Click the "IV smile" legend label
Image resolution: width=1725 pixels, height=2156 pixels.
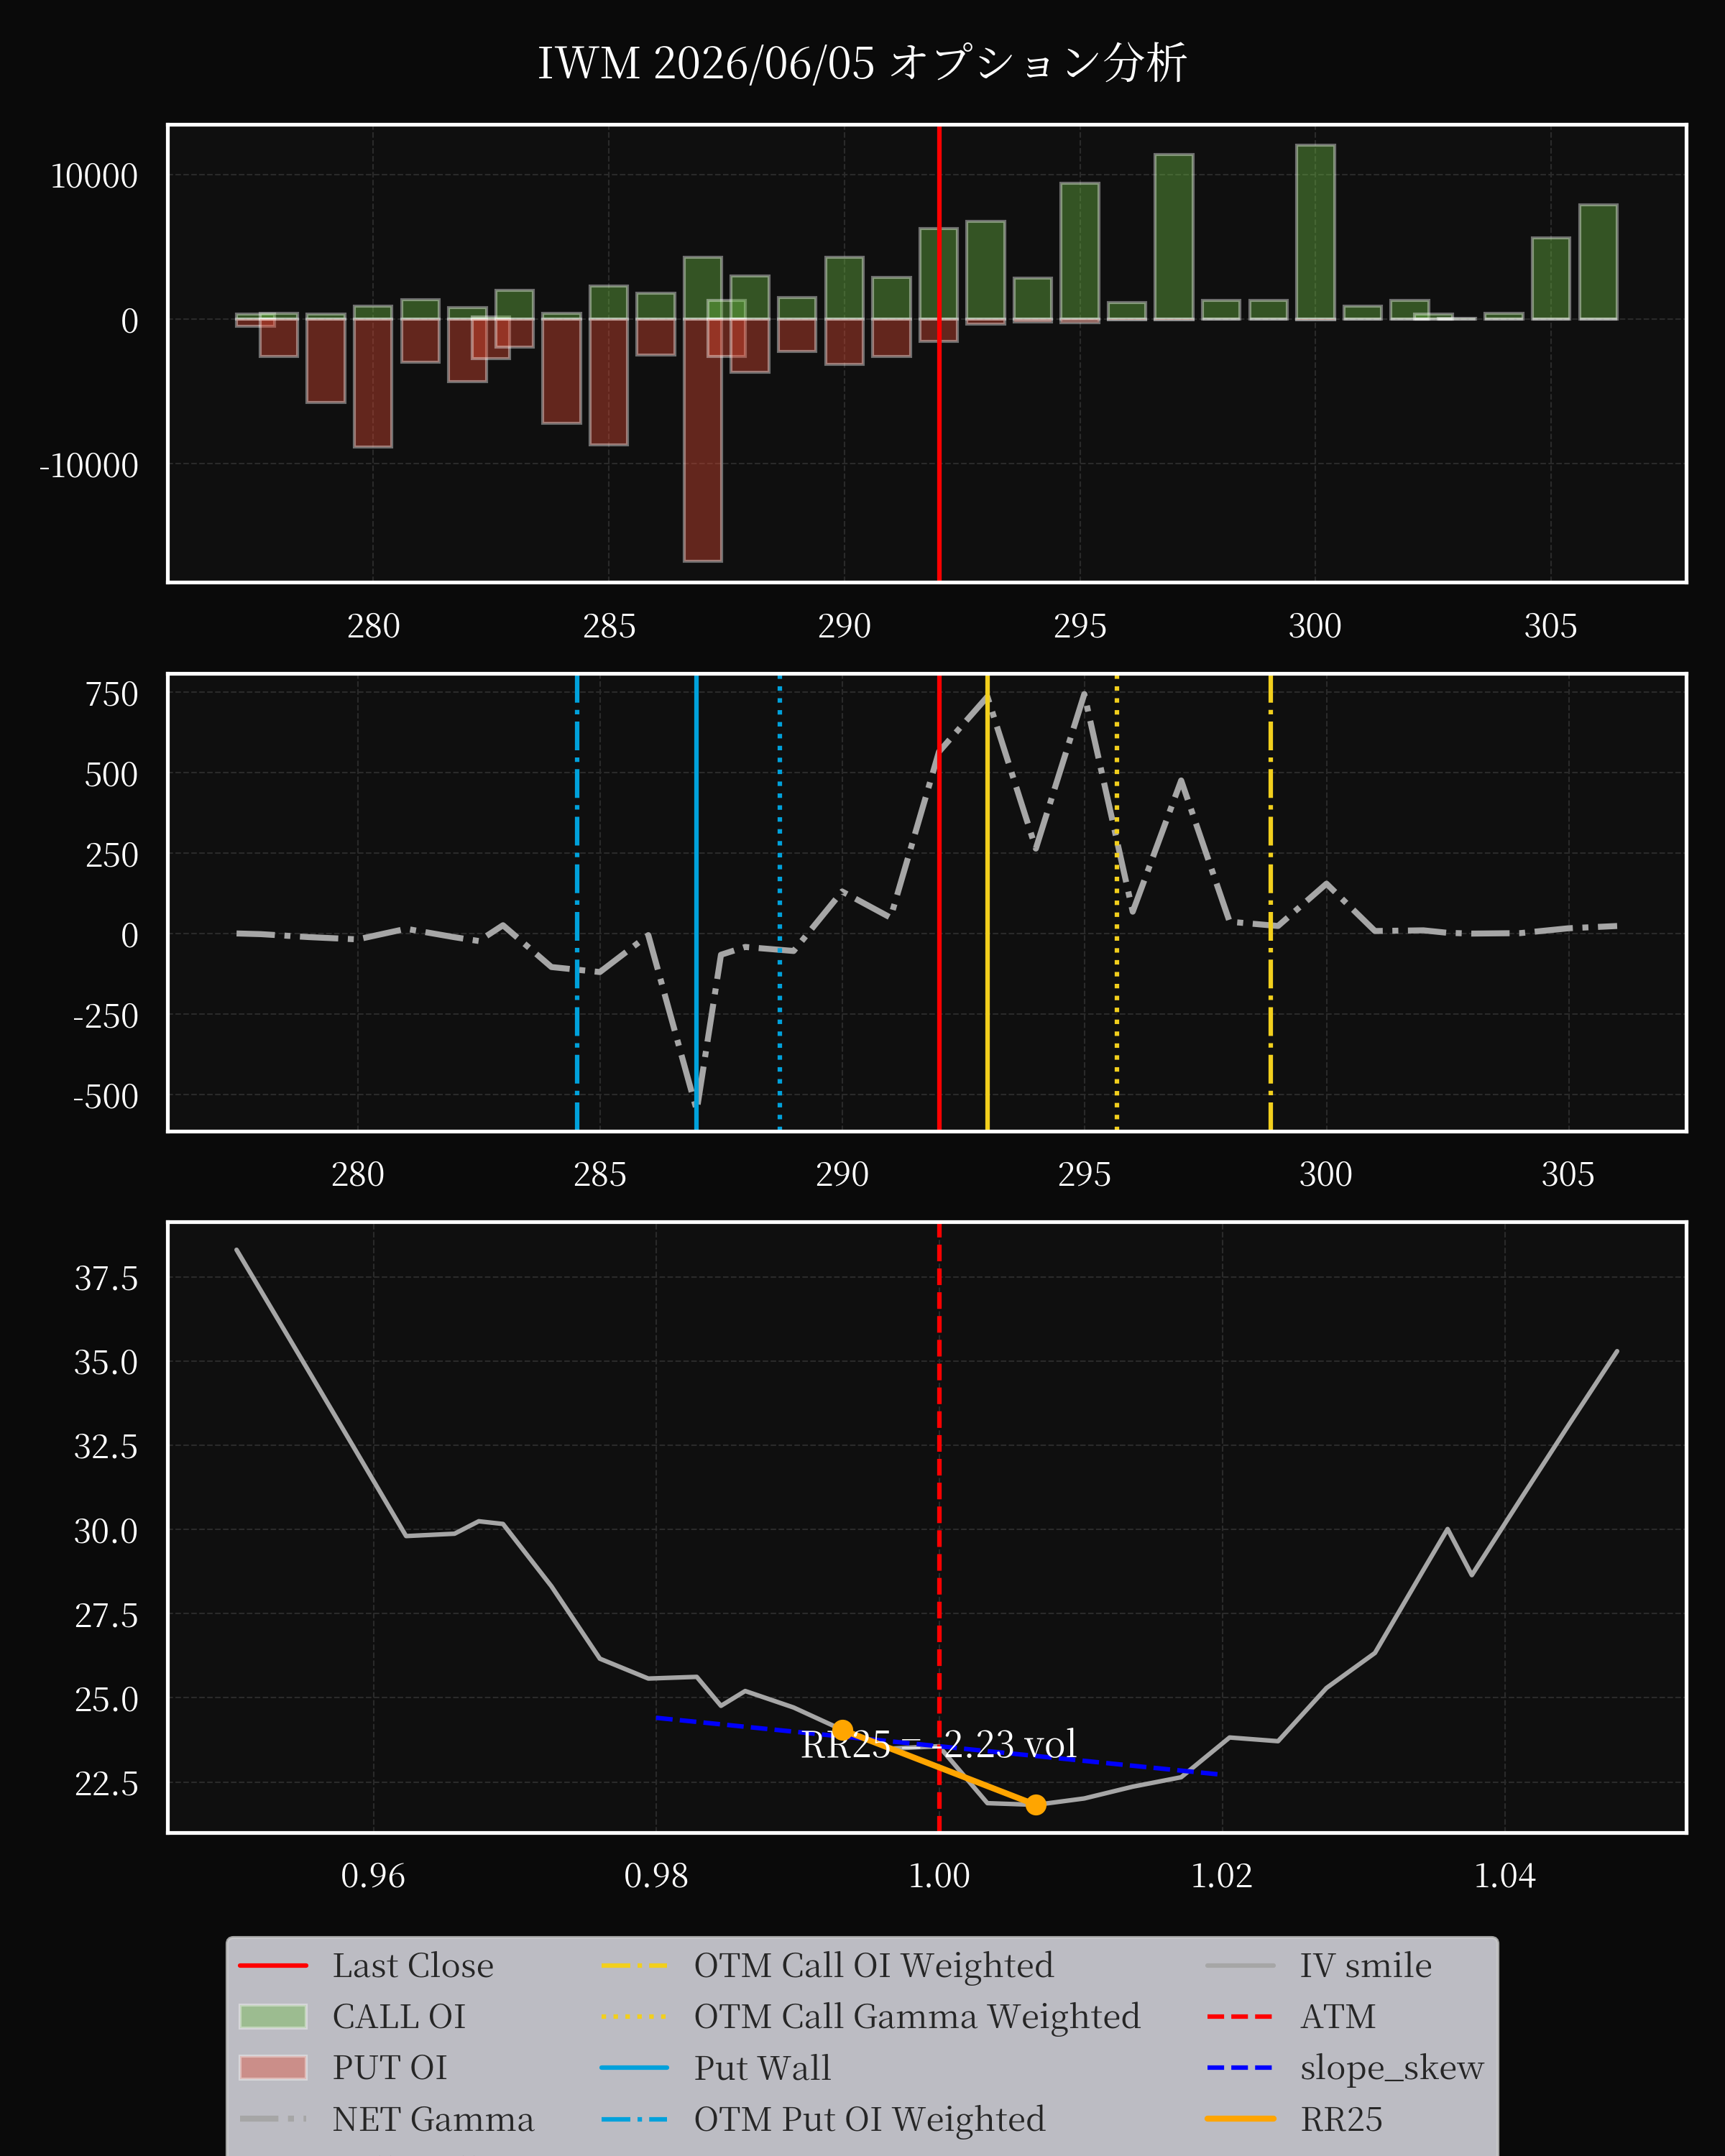pos(1366,1965)
